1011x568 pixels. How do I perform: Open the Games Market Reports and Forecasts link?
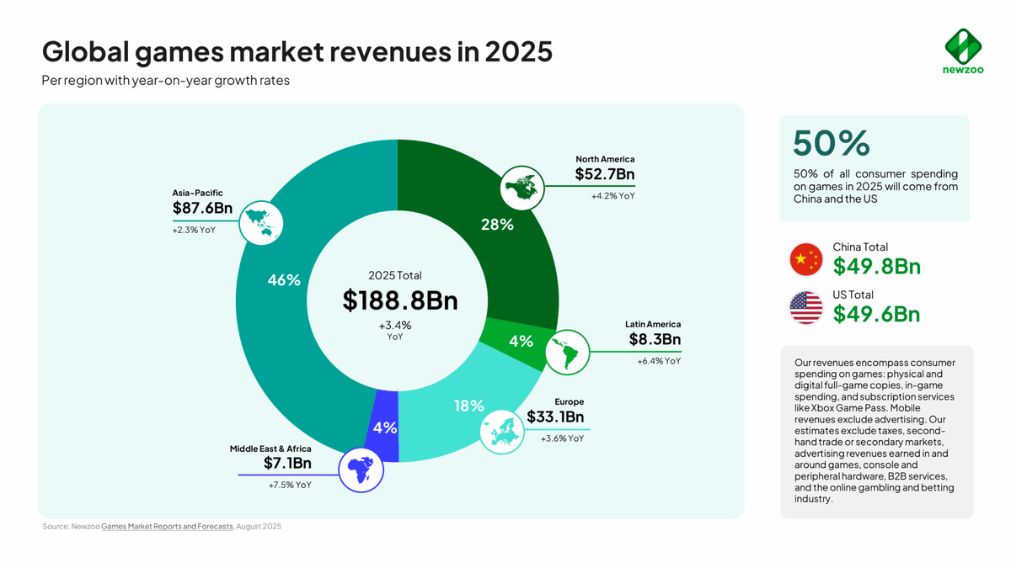(166, 526)
